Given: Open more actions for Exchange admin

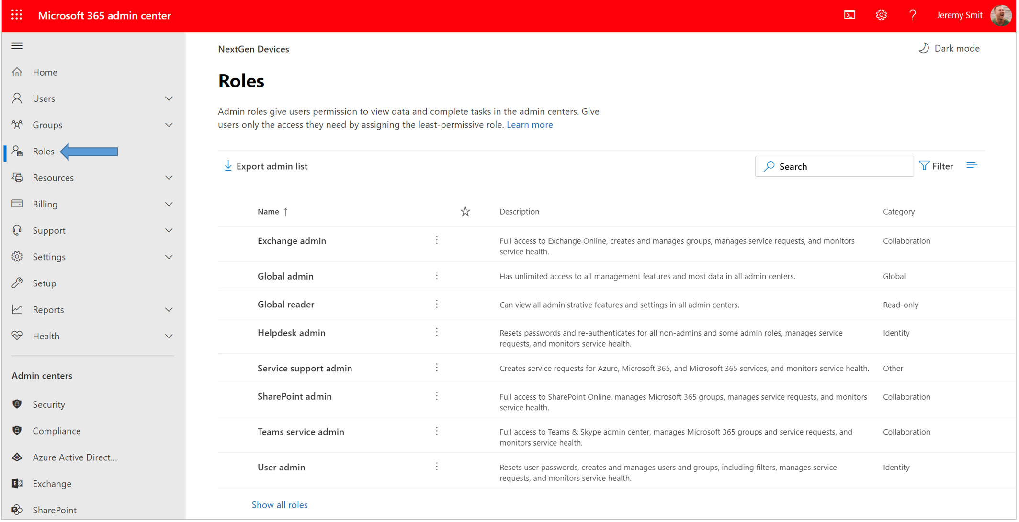Looking at the screenshot, I should (437, 240).
